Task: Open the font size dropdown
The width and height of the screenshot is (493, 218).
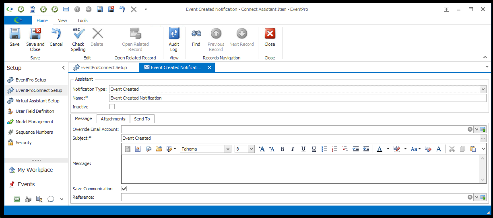Action: click(252, 149)
